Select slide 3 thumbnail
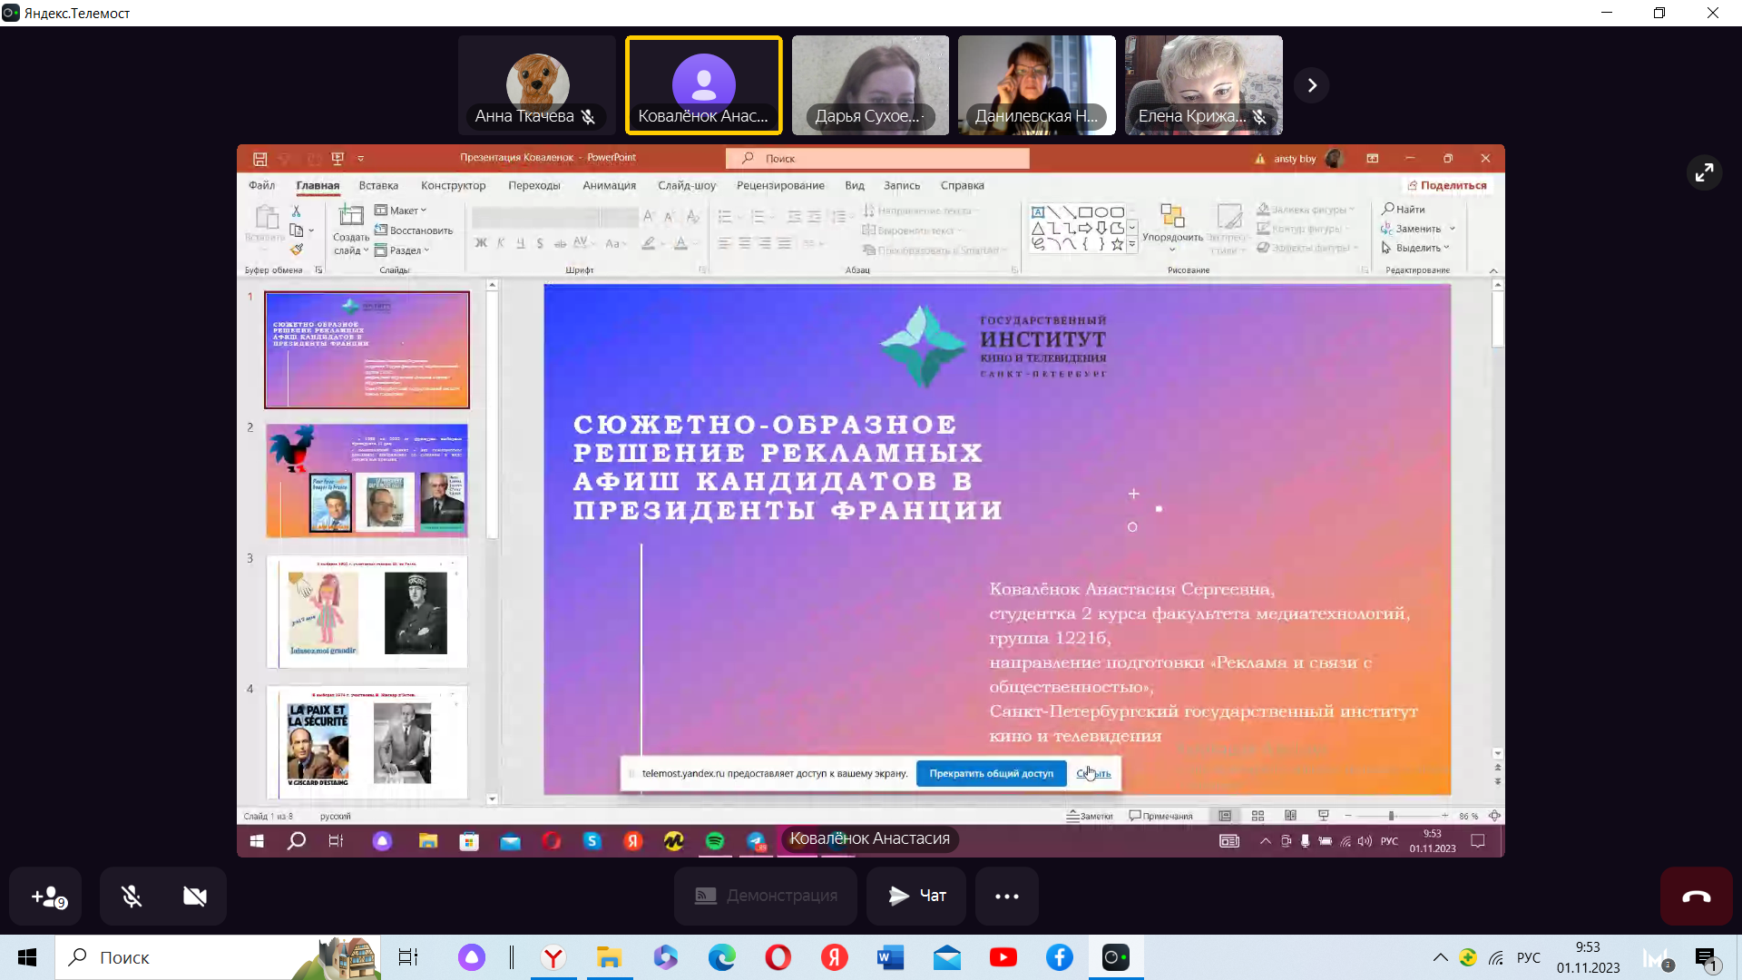1742x980 pixels. [x=367, y=611]
